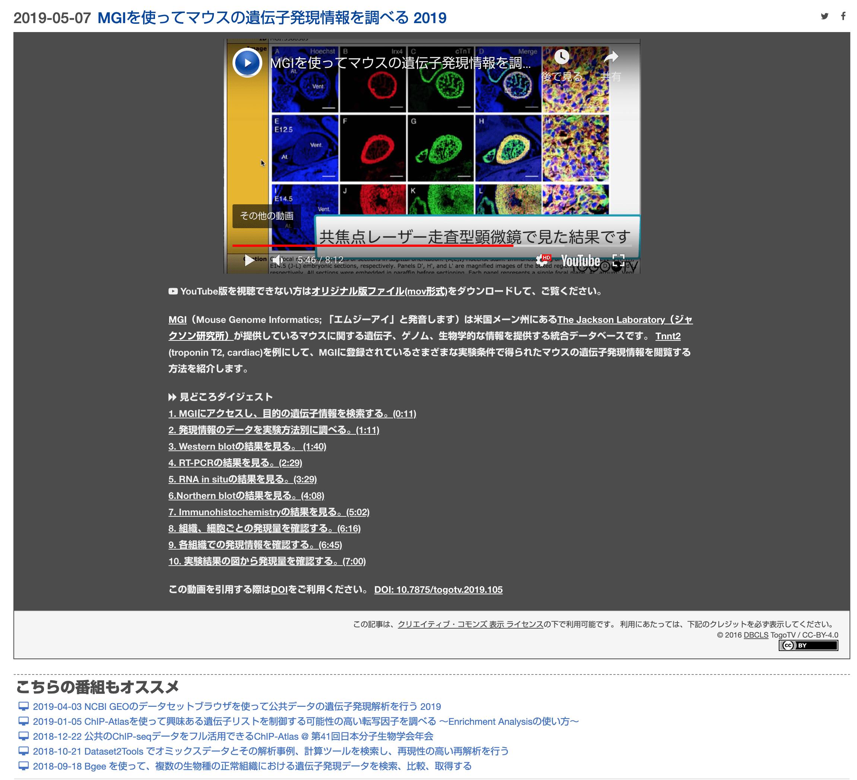857x780 pixels.
Task: Click the video channel logo icon
Action: [247, 63]
